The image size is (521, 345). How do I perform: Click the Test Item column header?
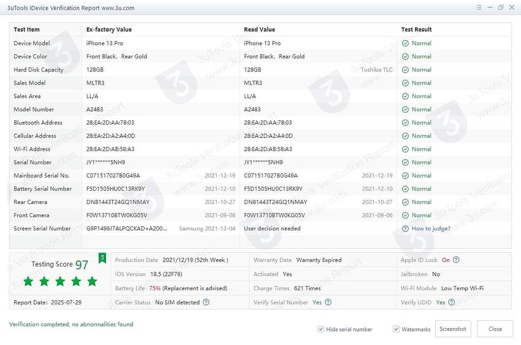[27, 29]
